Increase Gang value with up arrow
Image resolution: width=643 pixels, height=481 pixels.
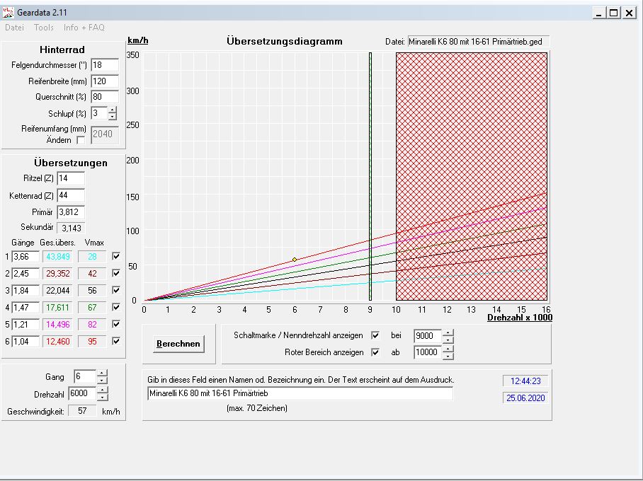point(102,373)
